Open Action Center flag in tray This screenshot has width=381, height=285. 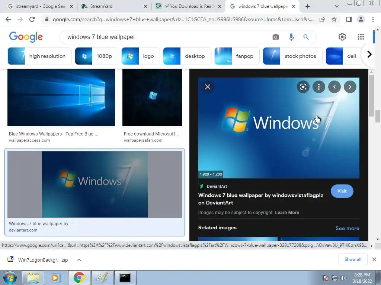point(326,278)
